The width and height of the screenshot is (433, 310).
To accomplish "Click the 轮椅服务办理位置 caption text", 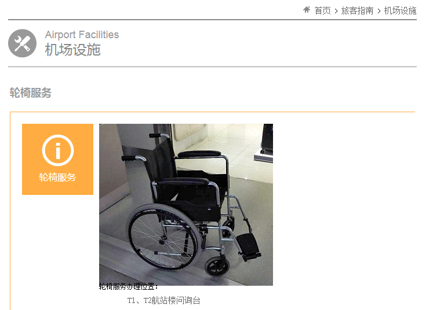I will click(129, 287).
